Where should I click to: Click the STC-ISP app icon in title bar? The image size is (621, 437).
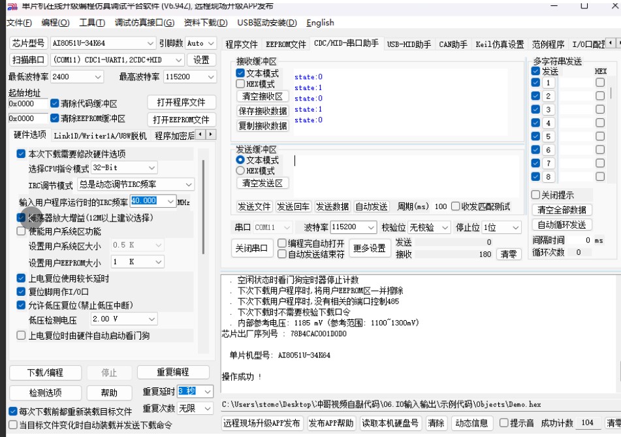click(11, 6)
